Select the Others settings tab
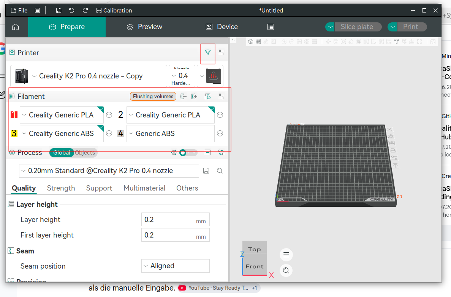This screenshot has width=451, height=297. point(187,188)
